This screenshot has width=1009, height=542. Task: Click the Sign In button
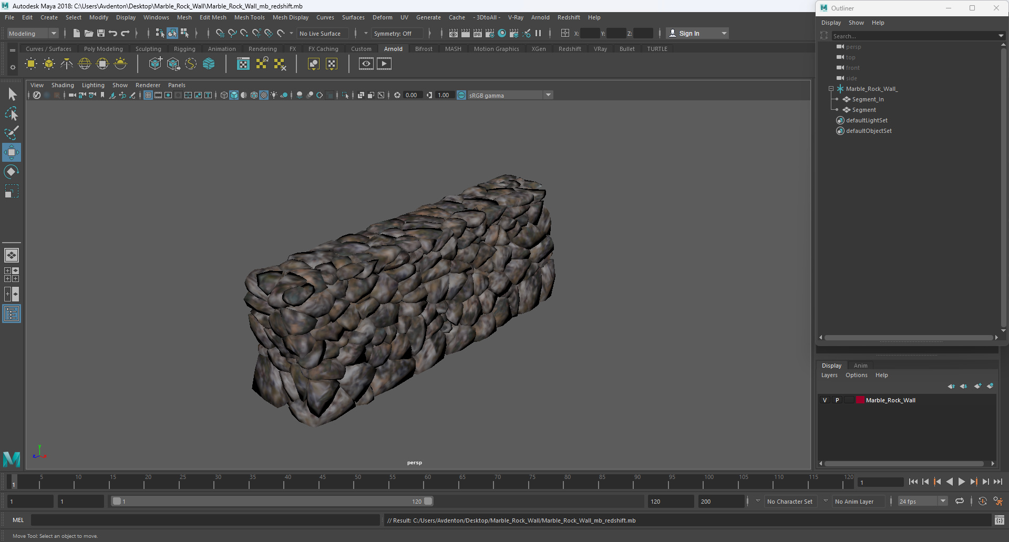(689, 33)
